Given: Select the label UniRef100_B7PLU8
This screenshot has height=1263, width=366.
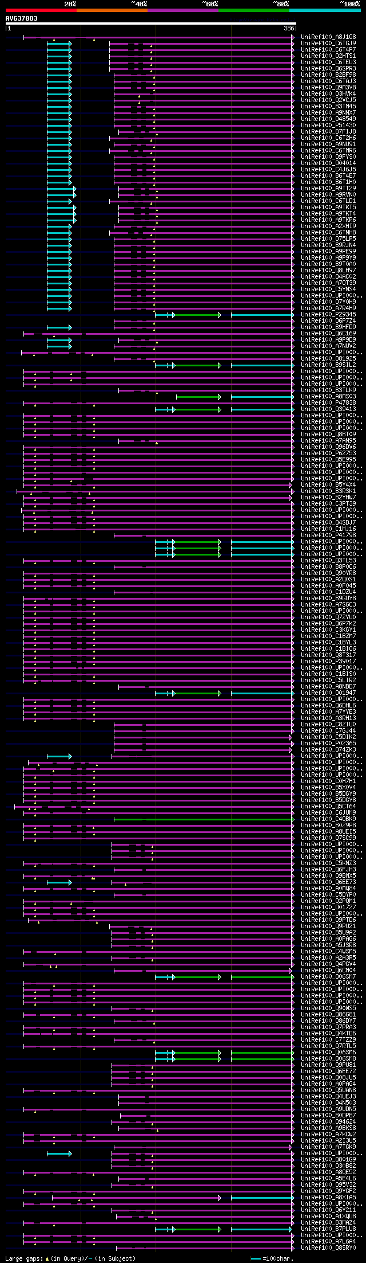Looking at the screenshot, I should click(328, 1229).
